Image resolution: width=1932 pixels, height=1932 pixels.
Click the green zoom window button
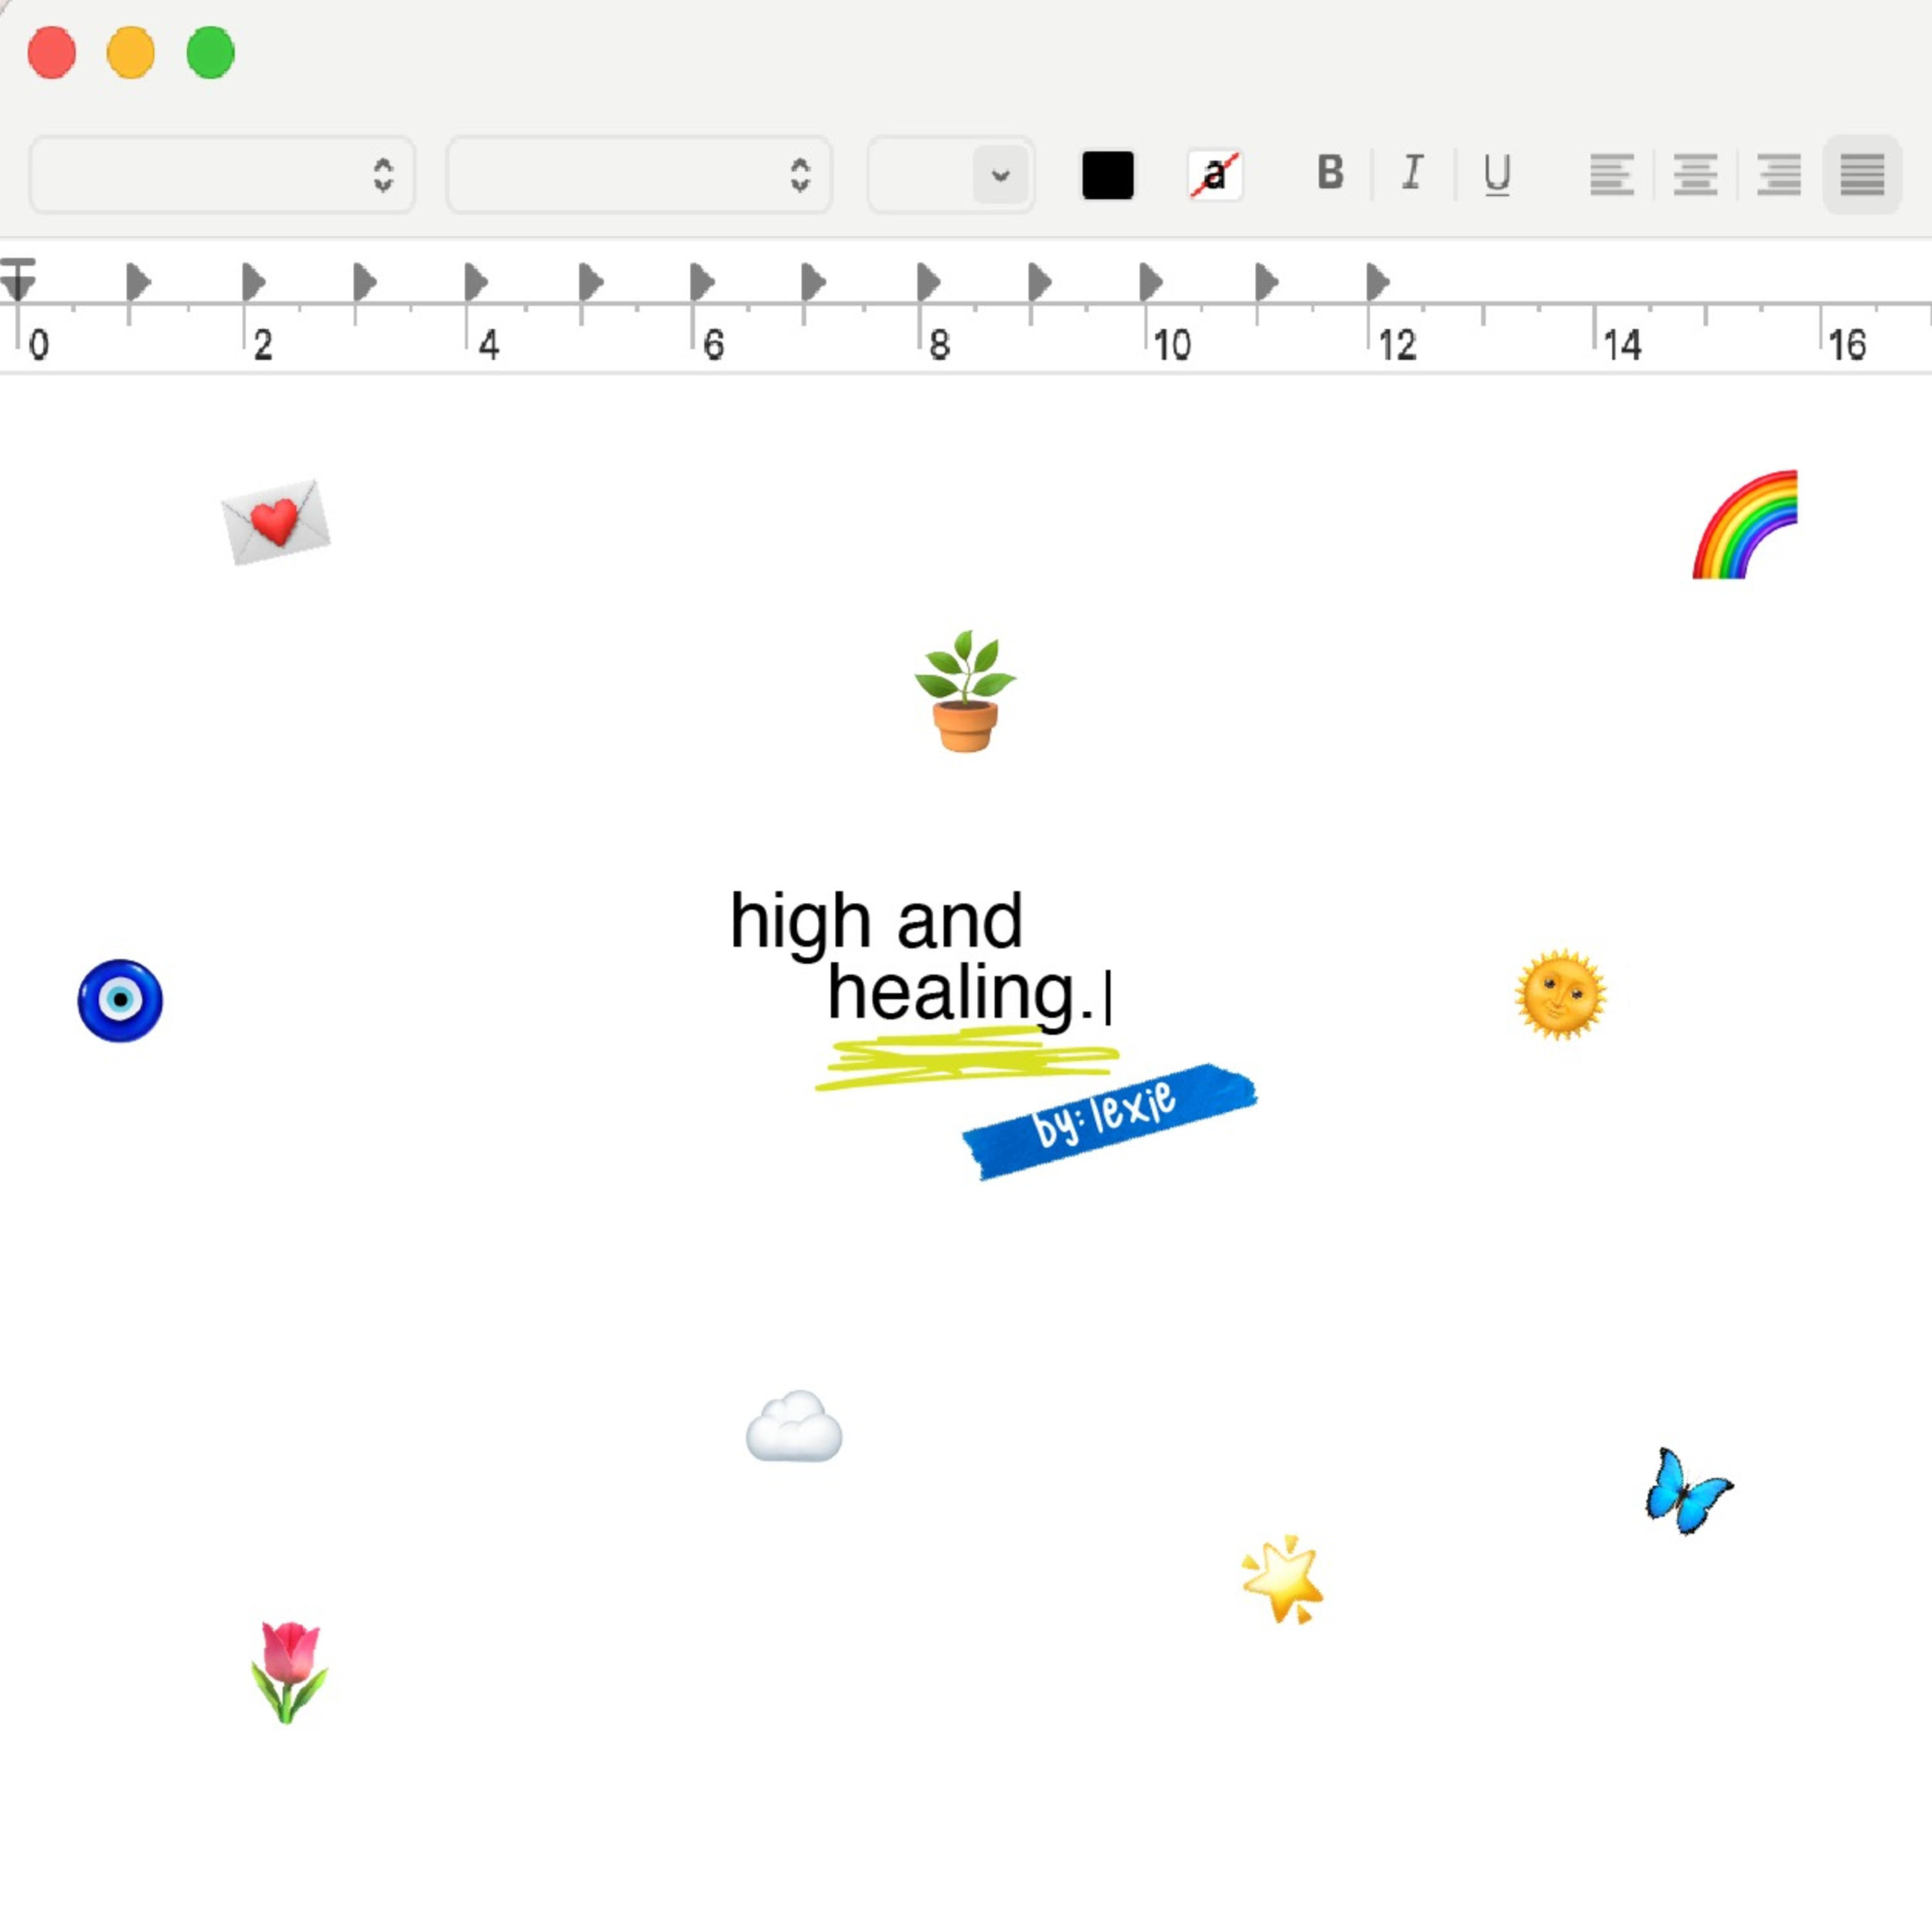210,53
